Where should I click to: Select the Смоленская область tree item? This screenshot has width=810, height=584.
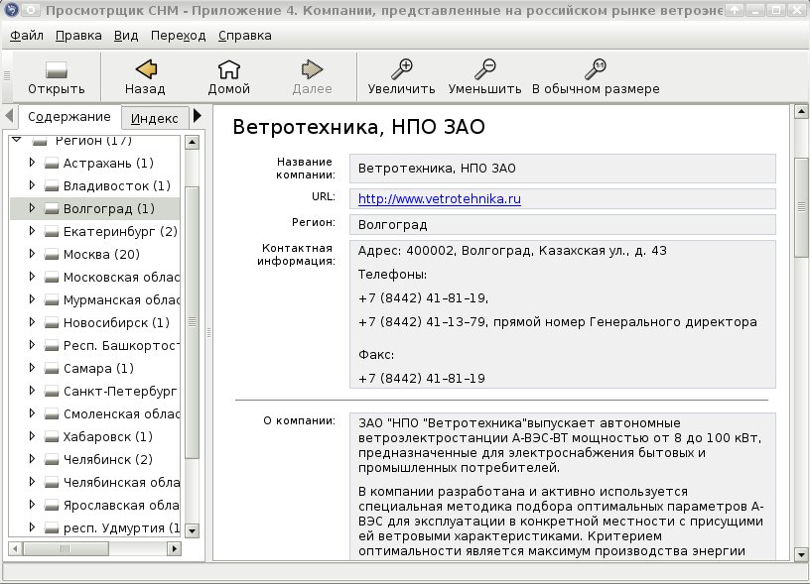click(x=121, y=413)
